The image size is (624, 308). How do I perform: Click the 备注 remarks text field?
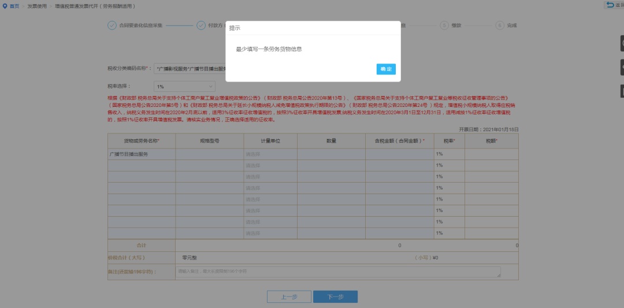[x=338, y=272]
